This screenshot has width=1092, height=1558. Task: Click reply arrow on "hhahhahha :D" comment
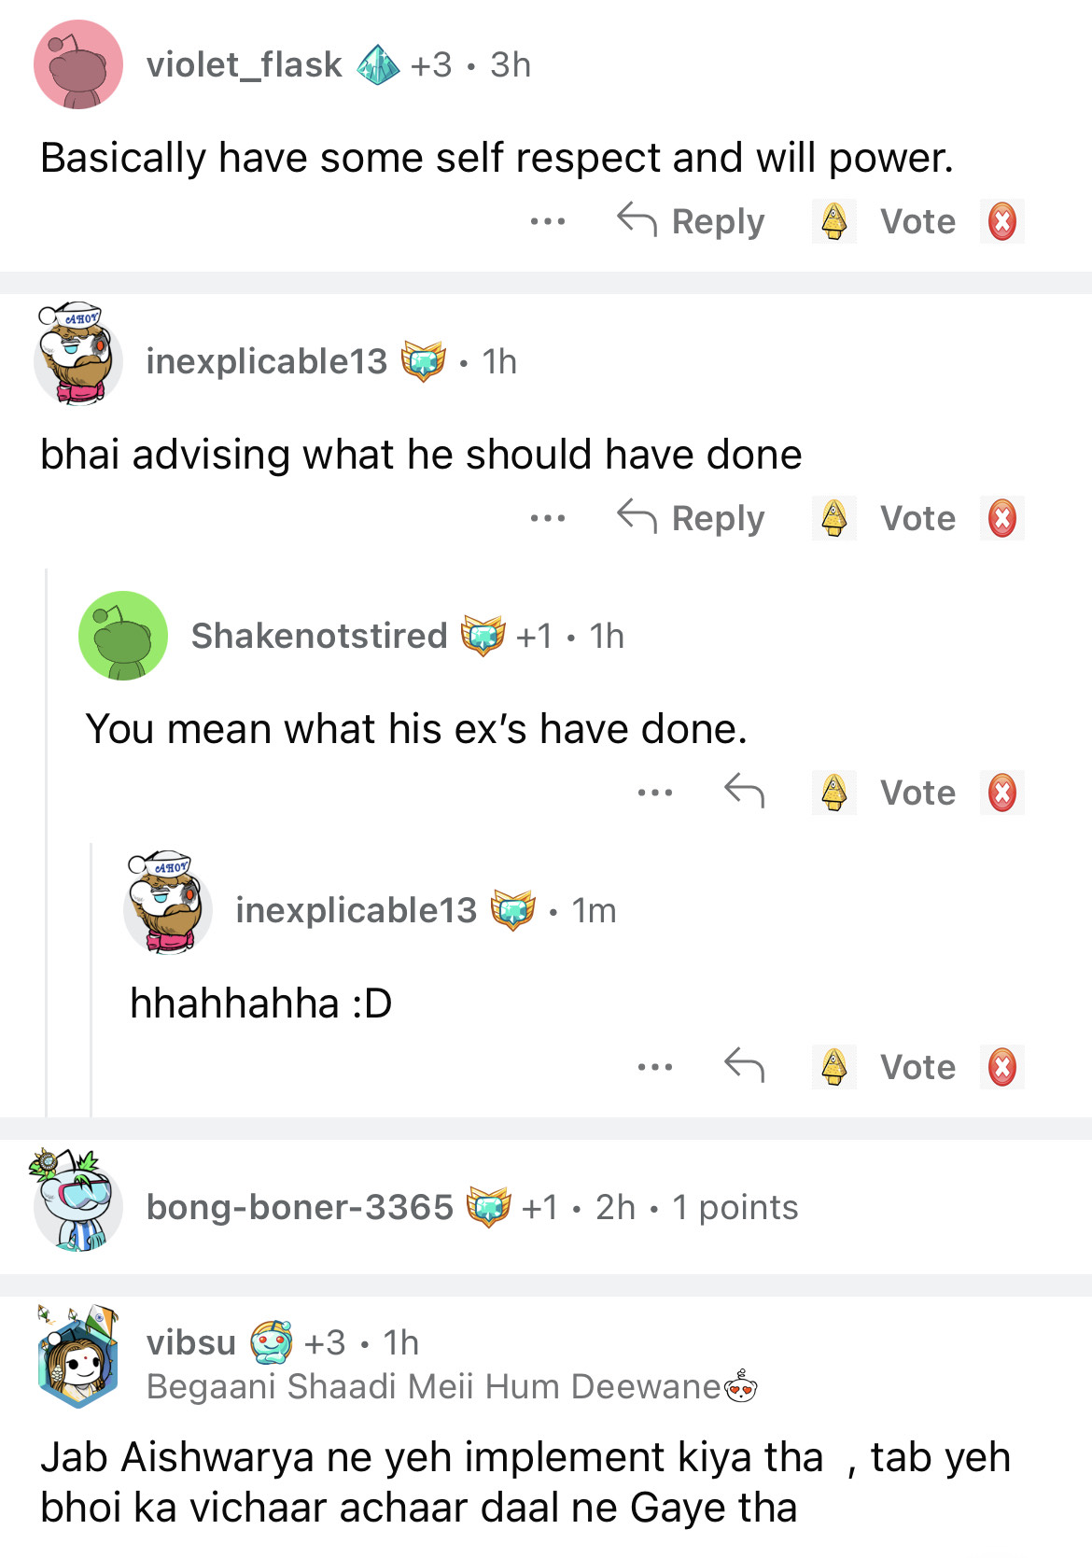tap(744, 1066)
